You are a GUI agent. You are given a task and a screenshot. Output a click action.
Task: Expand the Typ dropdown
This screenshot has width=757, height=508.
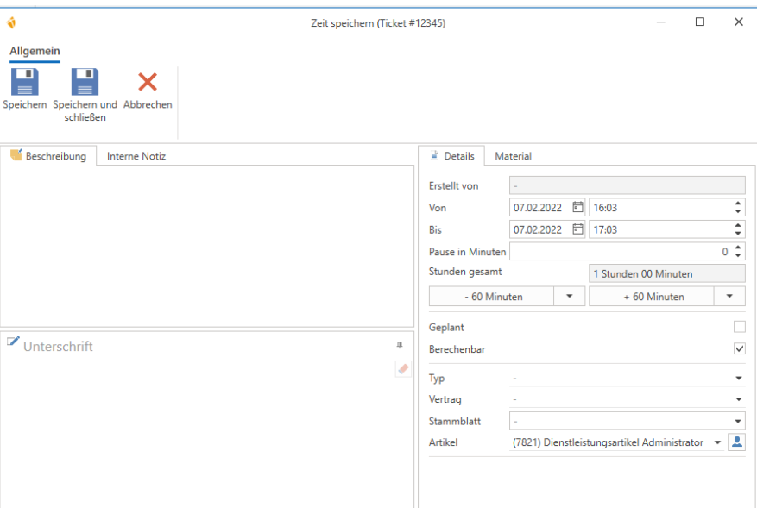pyautogui.click(x=738, y=379)
